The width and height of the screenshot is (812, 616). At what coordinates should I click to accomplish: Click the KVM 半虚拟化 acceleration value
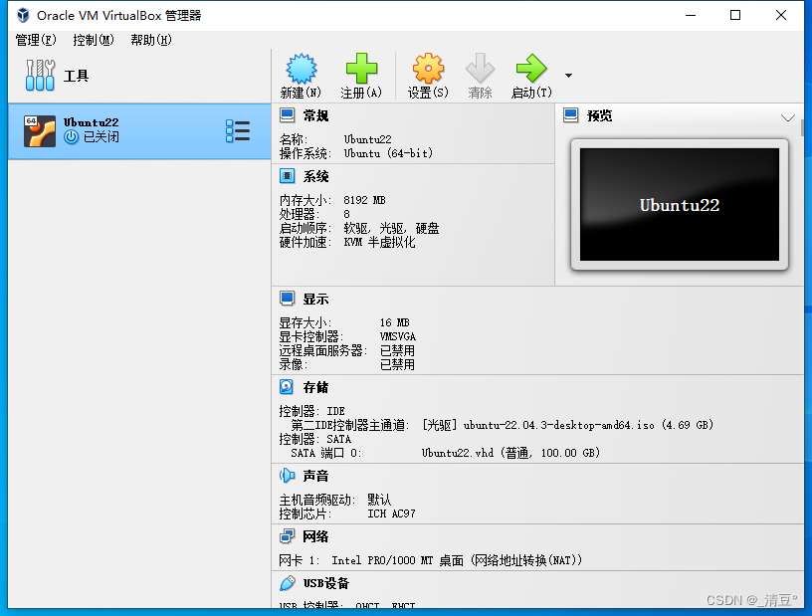379,243
